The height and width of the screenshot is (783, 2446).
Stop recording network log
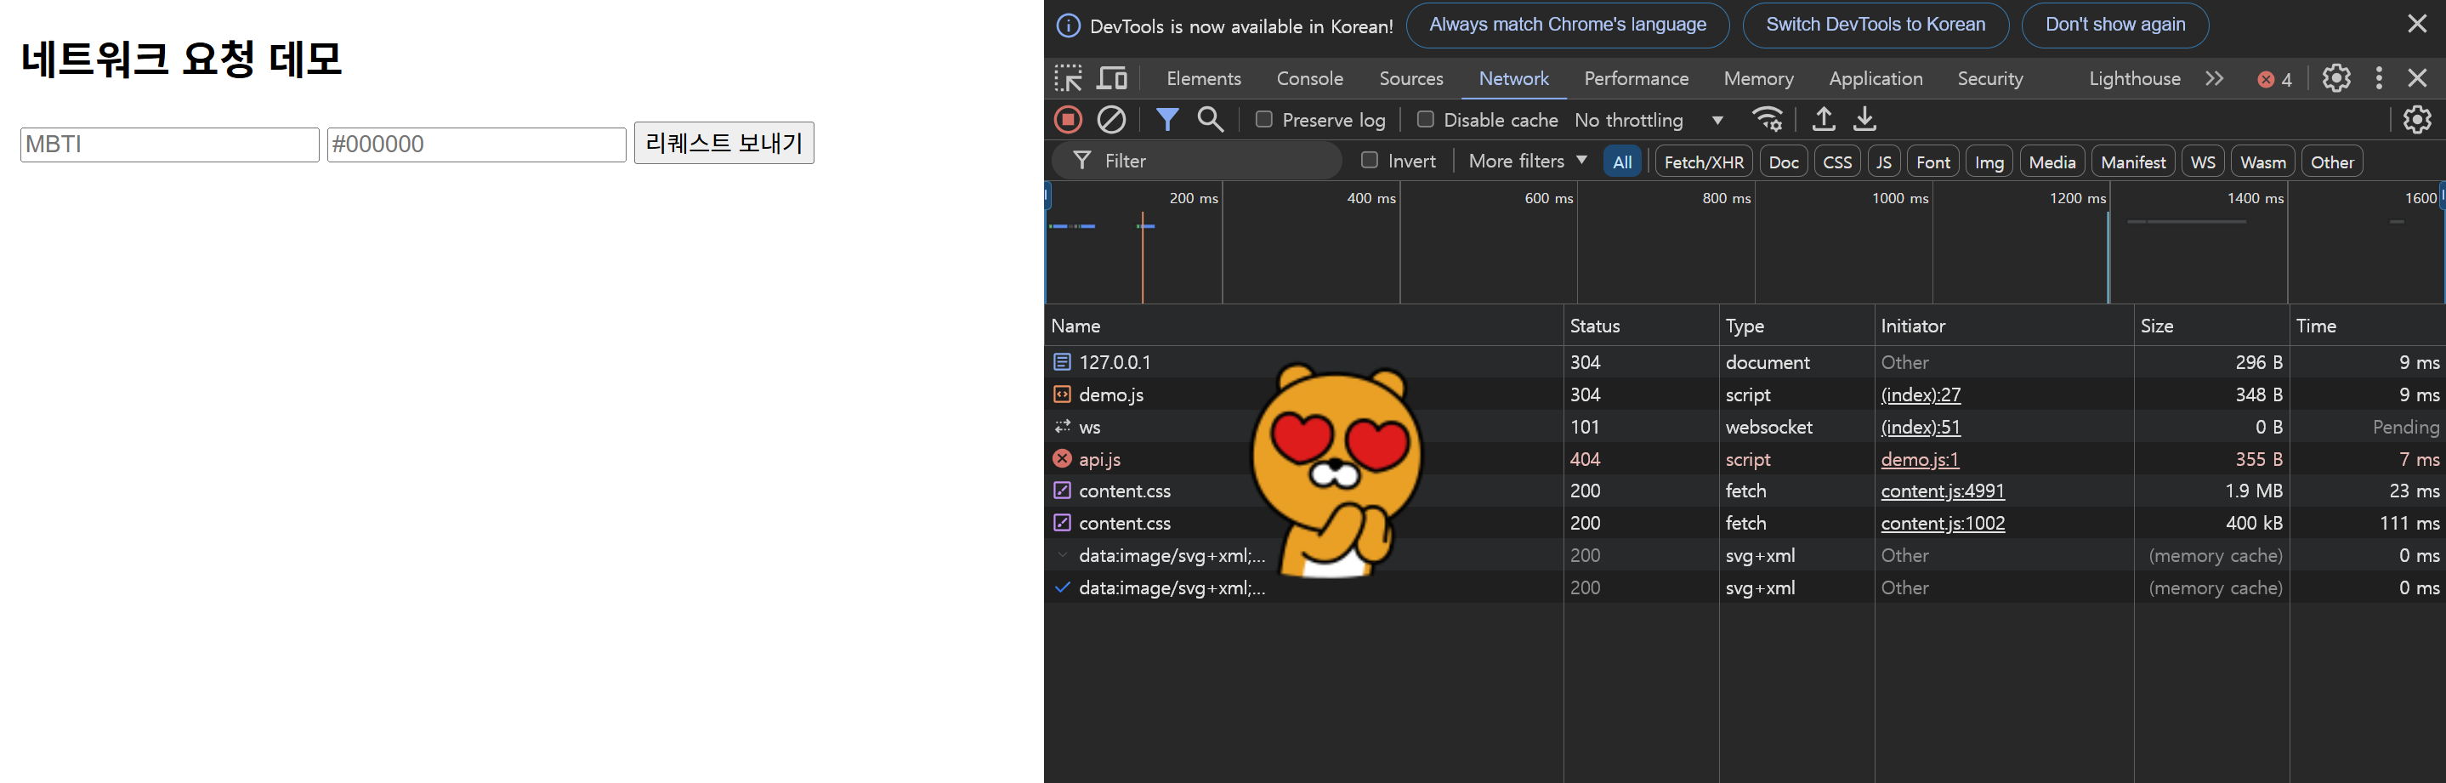[x=1068, y=120]
